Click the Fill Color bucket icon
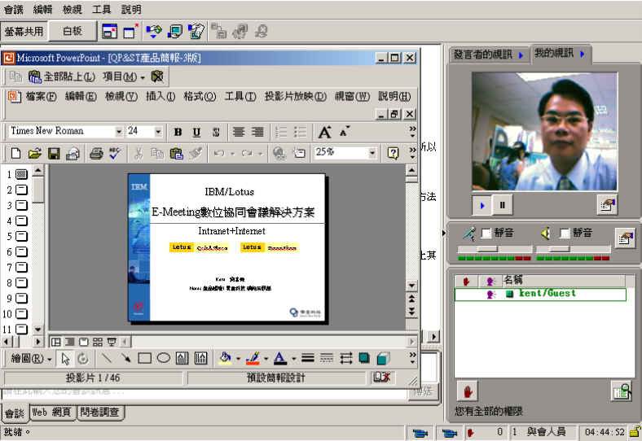The width and height of the screenshot is (642, 441). 225,358
